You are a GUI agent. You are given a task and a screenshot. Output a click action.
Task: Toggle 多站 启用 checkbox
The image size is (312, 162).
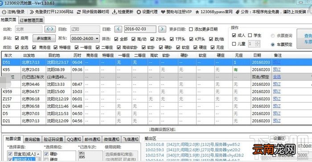pos(17,38)
